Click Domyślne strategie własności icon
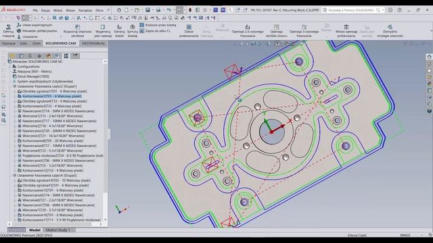The width and height of the screenshot is (433, 243). point(390,27)
